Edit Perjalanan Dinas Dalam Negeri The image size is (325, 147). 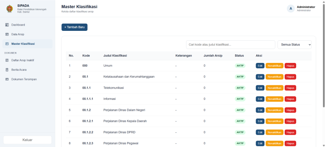pyautogui.click(x=260, y=110)
